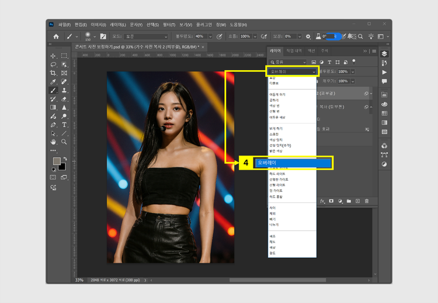The width and height of the screenshot is (438, 303).
Task: Activate the Hand tool
Action: [x=53, y=142]
